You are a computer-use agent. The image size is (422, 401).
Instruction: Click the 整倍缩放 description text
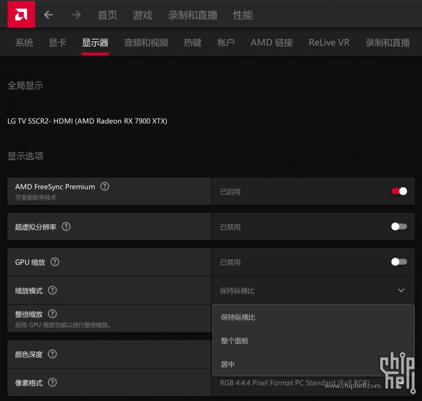click(x=63, y=325)
